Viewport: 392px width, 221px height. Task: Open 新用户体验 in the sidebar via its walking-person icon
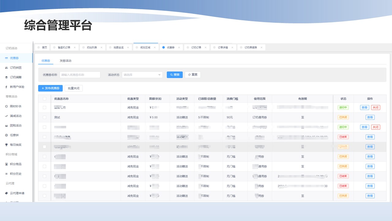6,87
